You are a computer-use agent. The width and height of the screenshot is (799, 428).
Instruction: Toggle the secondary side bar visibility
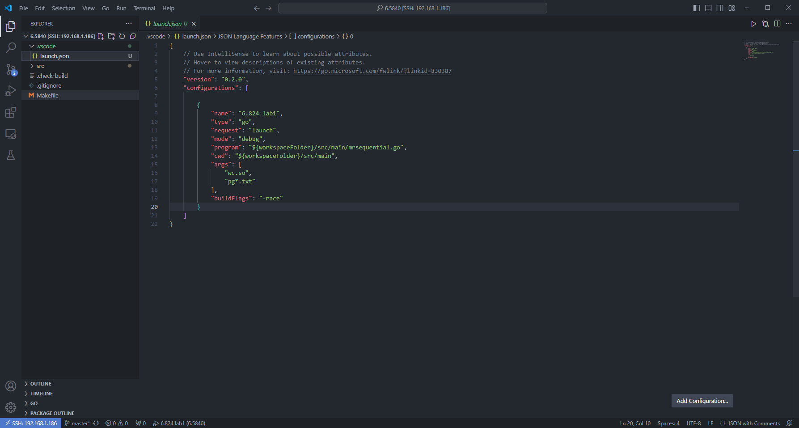coord(720,8)
